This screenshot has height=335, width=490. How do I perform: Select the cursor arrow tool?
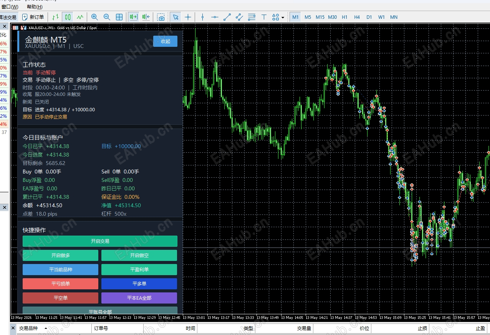click(x=175, y=17)
